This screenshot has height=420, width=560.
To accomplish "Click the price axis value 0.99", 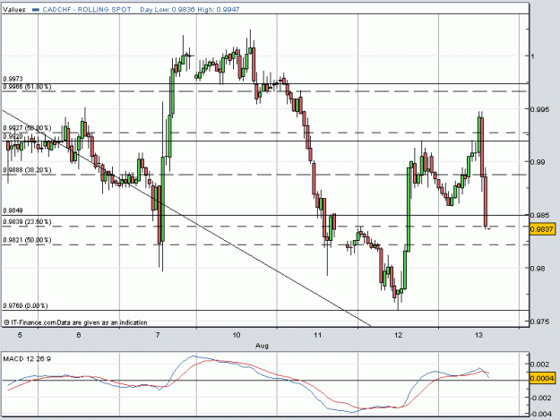I will coord(538,162).
